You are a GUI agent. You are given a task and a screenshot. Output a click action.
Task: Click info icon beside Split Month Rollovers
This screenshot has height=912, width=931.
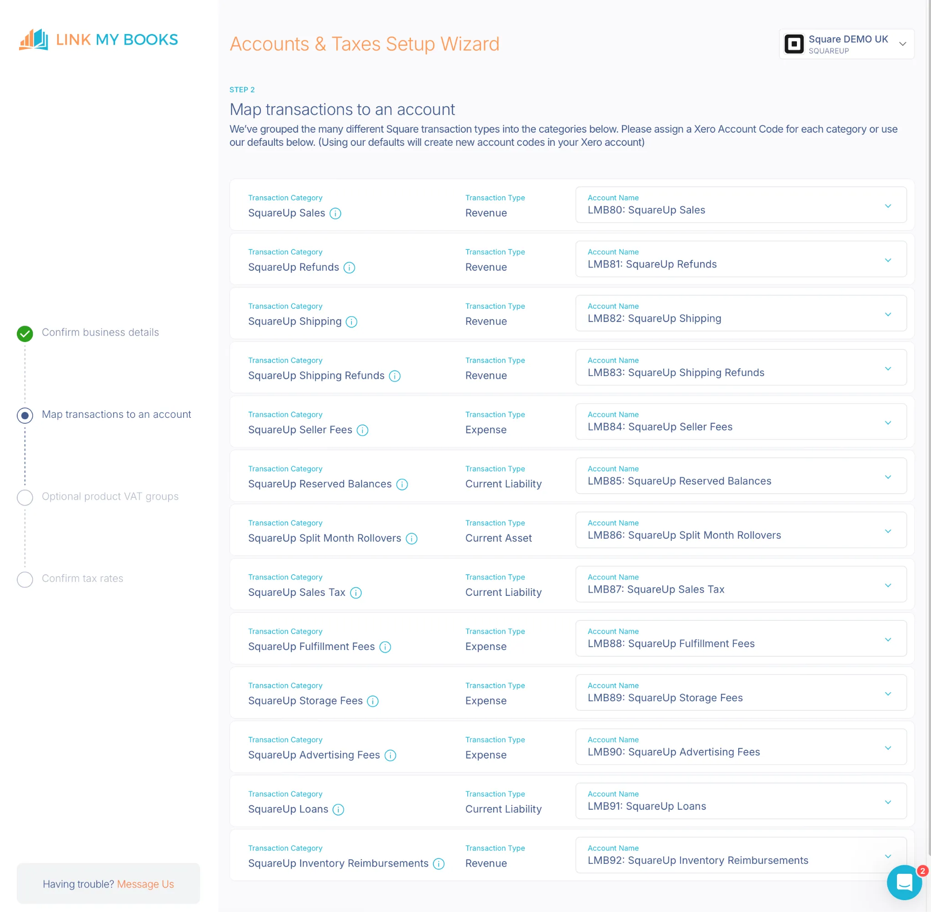click(412, 538)
